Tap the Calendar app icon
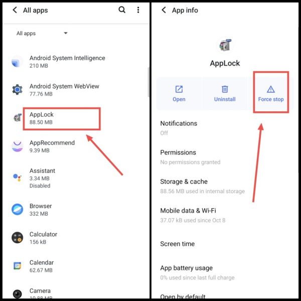301x301 pixels. (17, 266)
